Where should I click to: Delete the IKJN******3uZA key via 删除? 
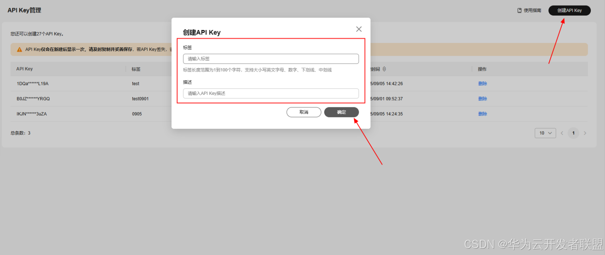point(482,114)
